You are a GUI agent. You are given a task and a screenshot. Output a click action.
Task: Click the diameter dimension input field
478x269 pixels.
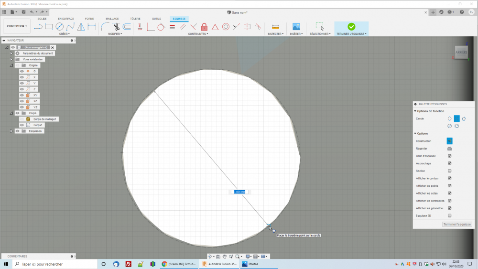point(239,192)
